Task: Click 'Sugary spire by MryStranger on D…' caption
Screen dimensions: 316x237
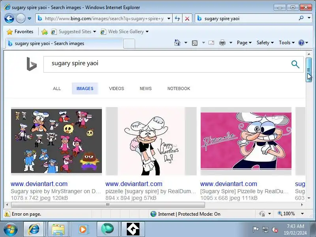Action: pos(56,191)
